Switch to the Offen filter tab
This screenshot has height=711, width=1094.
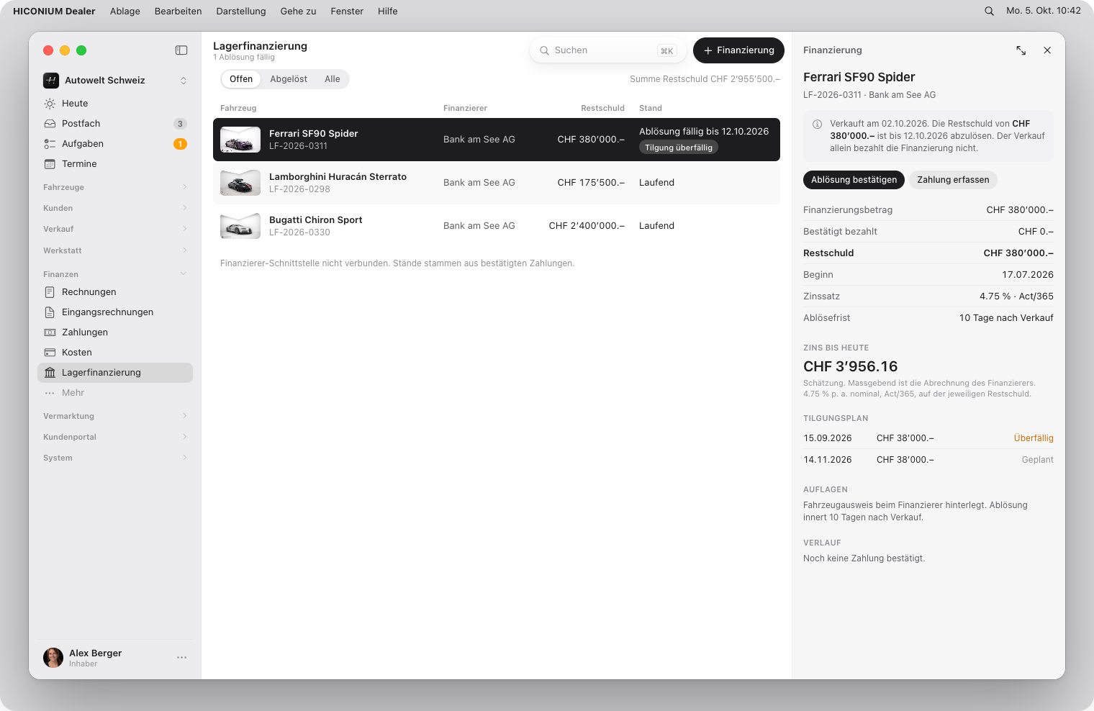coord(241,79)
